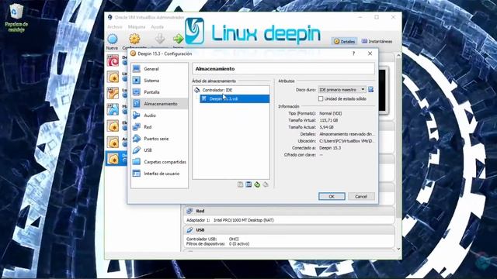The width and height of the screenshot is (497, 279).
Task: Click the Intel PRO/1000 MT Desktop (NAT) text
Action: click(x=243, y=220)
